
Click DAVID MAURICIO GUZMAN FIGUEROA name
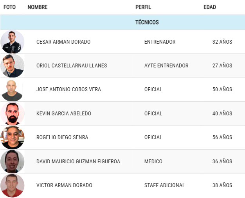pyautogui.click(x=78, y=161)
